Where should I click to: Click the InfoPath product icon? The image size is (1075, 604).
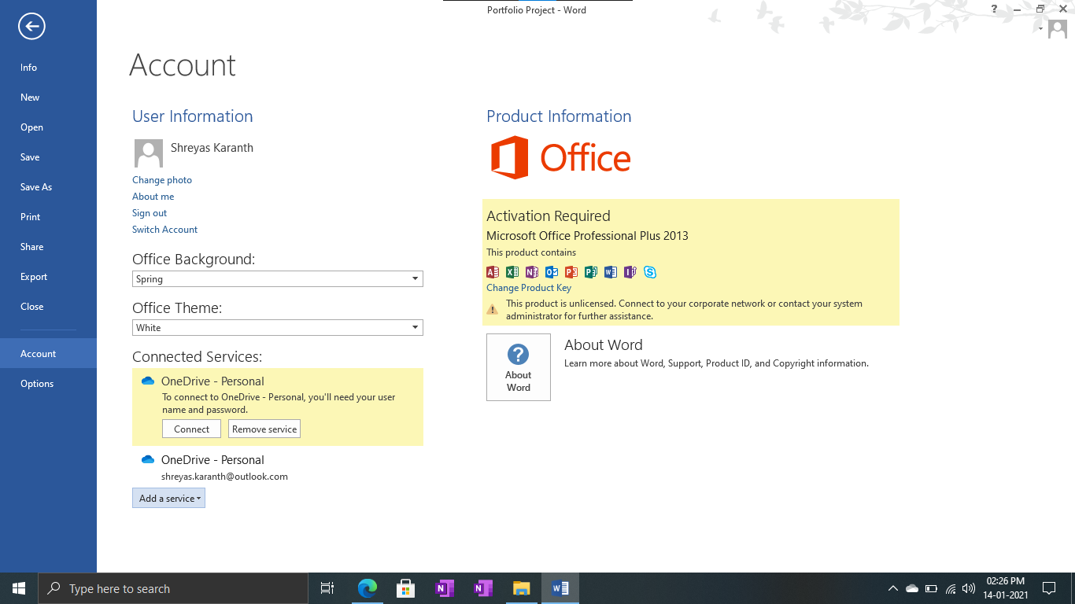click(630, 272)
